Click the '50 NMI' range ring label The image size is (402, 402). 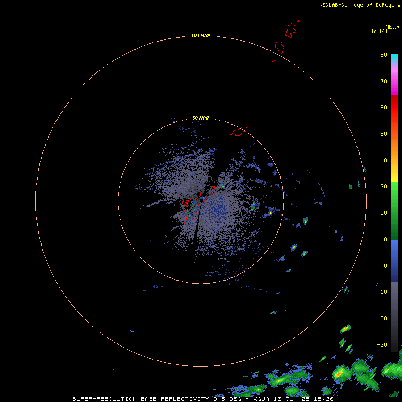coord(201,118)
